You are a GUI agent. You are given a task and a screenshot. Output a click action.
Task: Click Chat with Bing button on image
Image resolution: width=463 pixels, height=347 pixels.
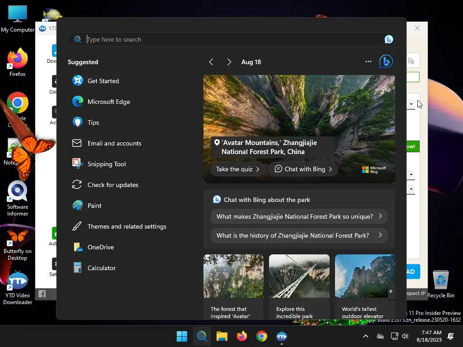(303, 169)
